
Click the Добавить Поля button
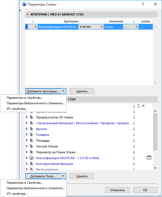click(x=43, y=176)
